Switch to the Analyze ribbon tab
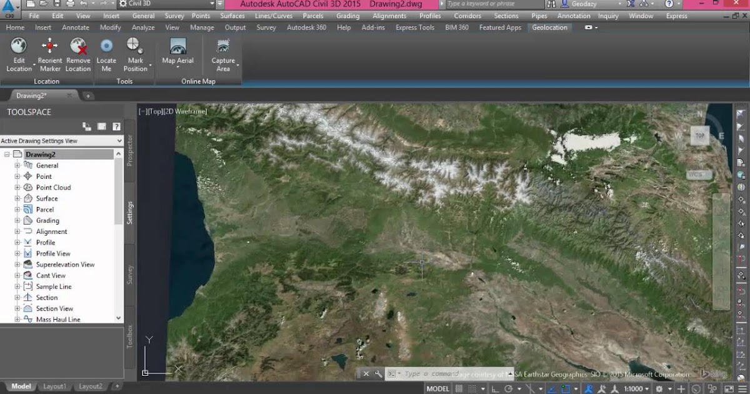This screenshot has width=750, height=394. [x=143, y=28]
